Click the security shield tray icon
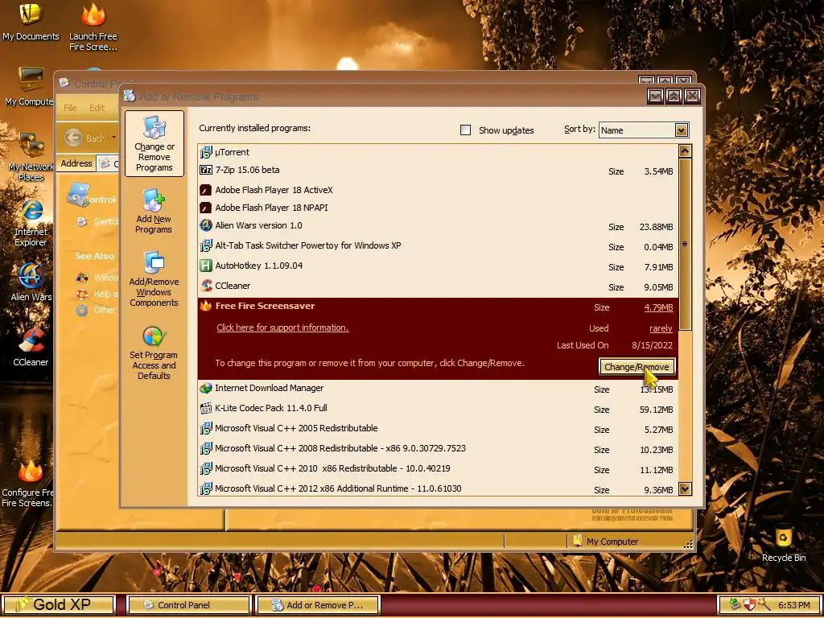 tap(749, 605)
